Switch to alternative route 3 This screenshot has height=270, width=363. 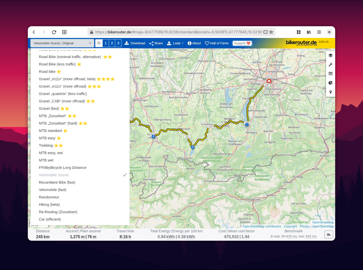tap(118, 43)
